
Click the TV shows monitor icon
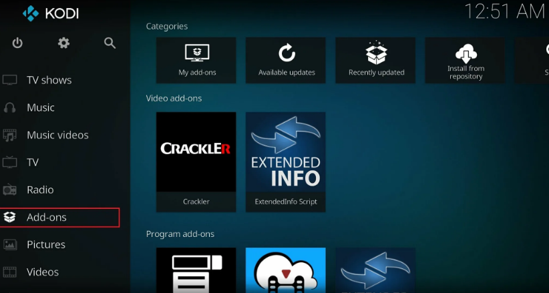(9, 80)
